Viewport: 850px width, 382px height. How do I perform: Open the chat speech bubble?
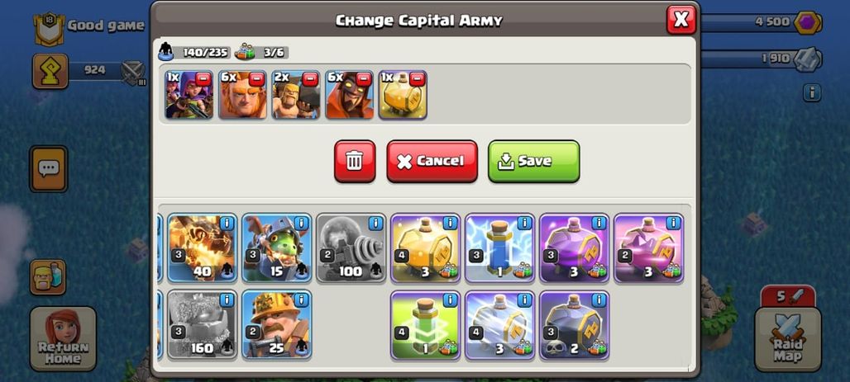coord(48,168)
